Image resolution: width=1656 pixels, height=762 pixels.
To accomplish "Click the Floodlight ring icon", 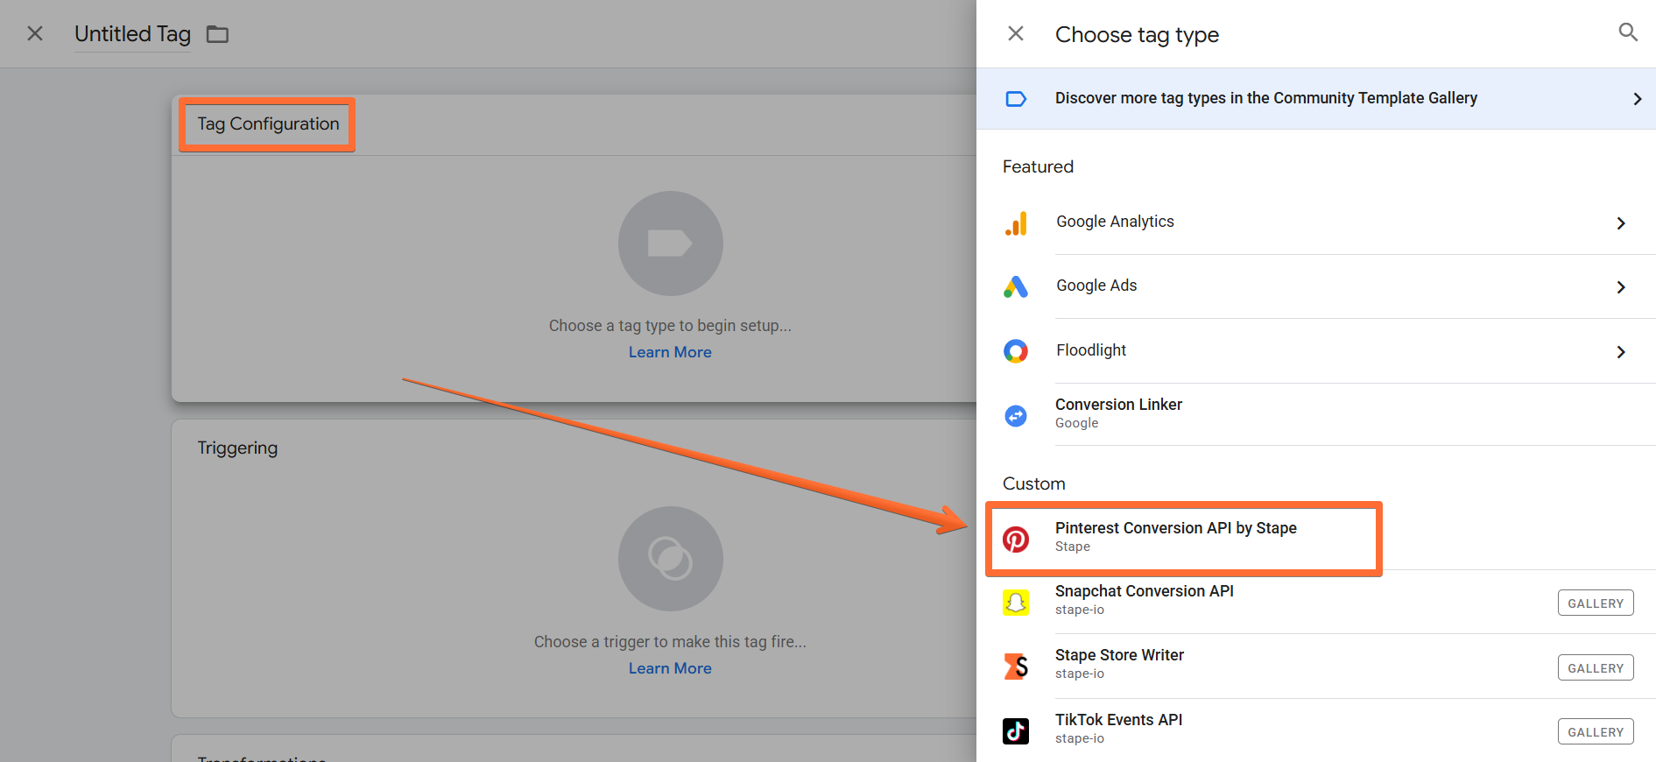I will [1016, 351].
